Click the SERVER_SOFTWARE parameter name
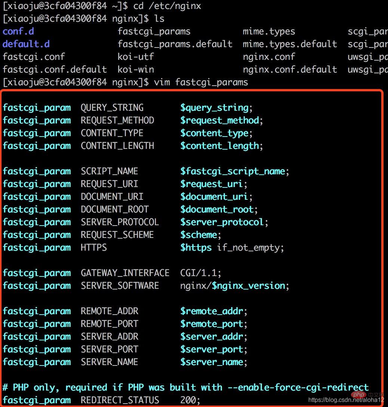This screenshot has width=388, height=407. pos(120,286)
